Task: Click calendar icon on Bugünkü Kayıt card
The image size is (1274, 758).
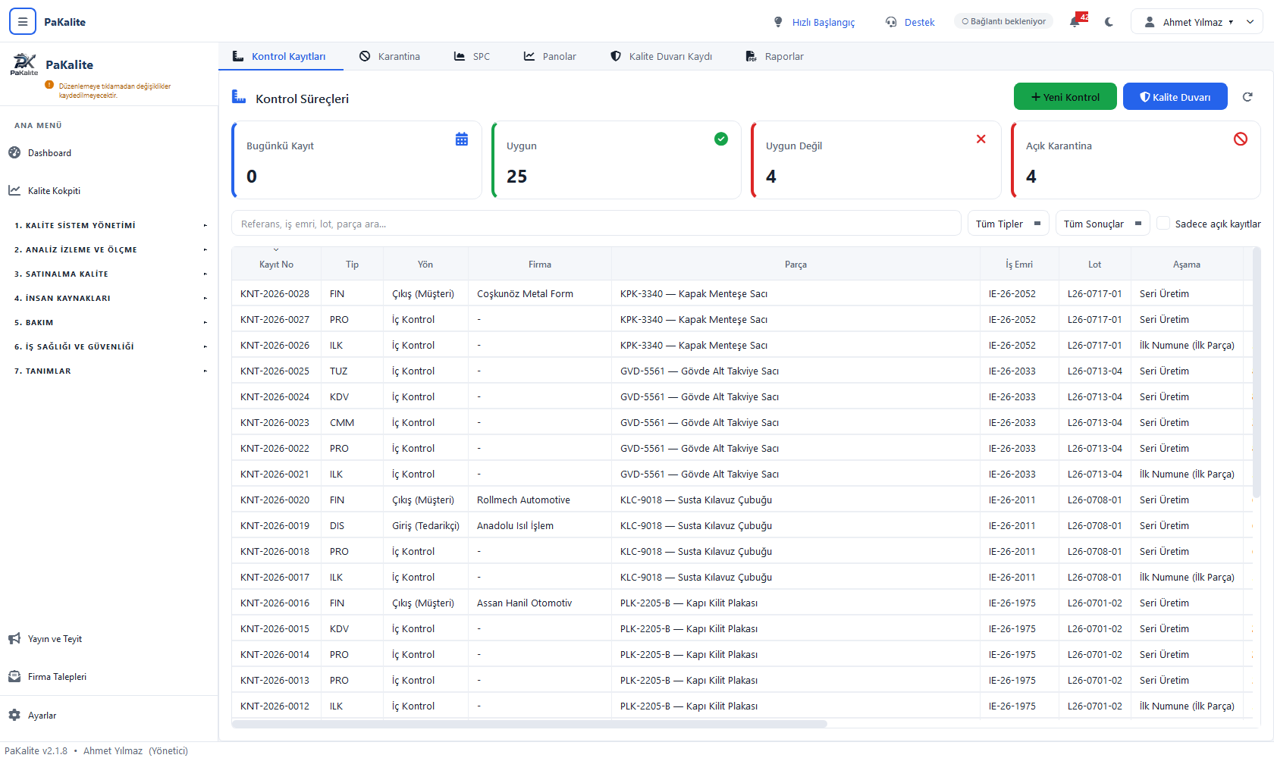Action: (x=462, y=139)
